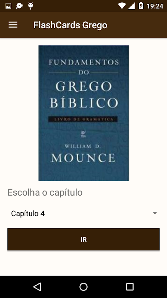Tap the "GREGO BÍBLICO" heading on cover

coord(84,95)
